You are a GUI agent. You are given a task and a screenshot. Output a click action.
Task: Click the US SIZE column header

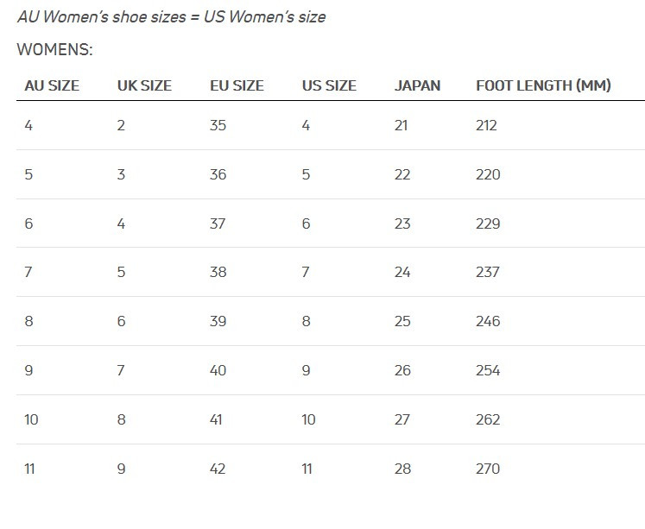coord(329,85)
